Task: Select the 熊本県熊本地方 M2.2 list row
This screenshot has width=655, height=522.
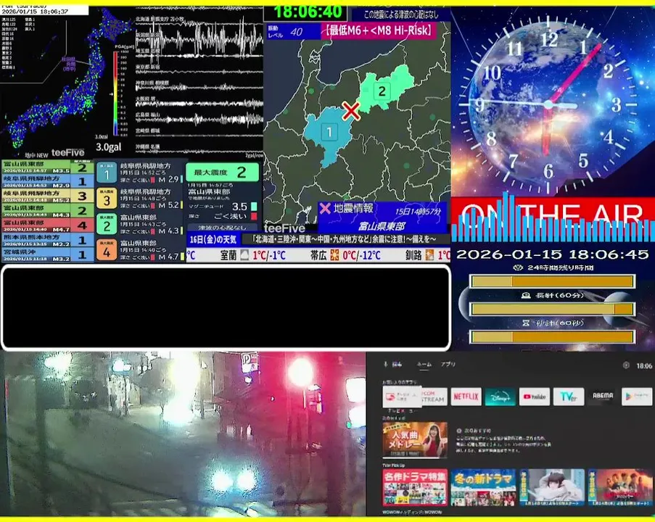Action: (x=48, y=240)
